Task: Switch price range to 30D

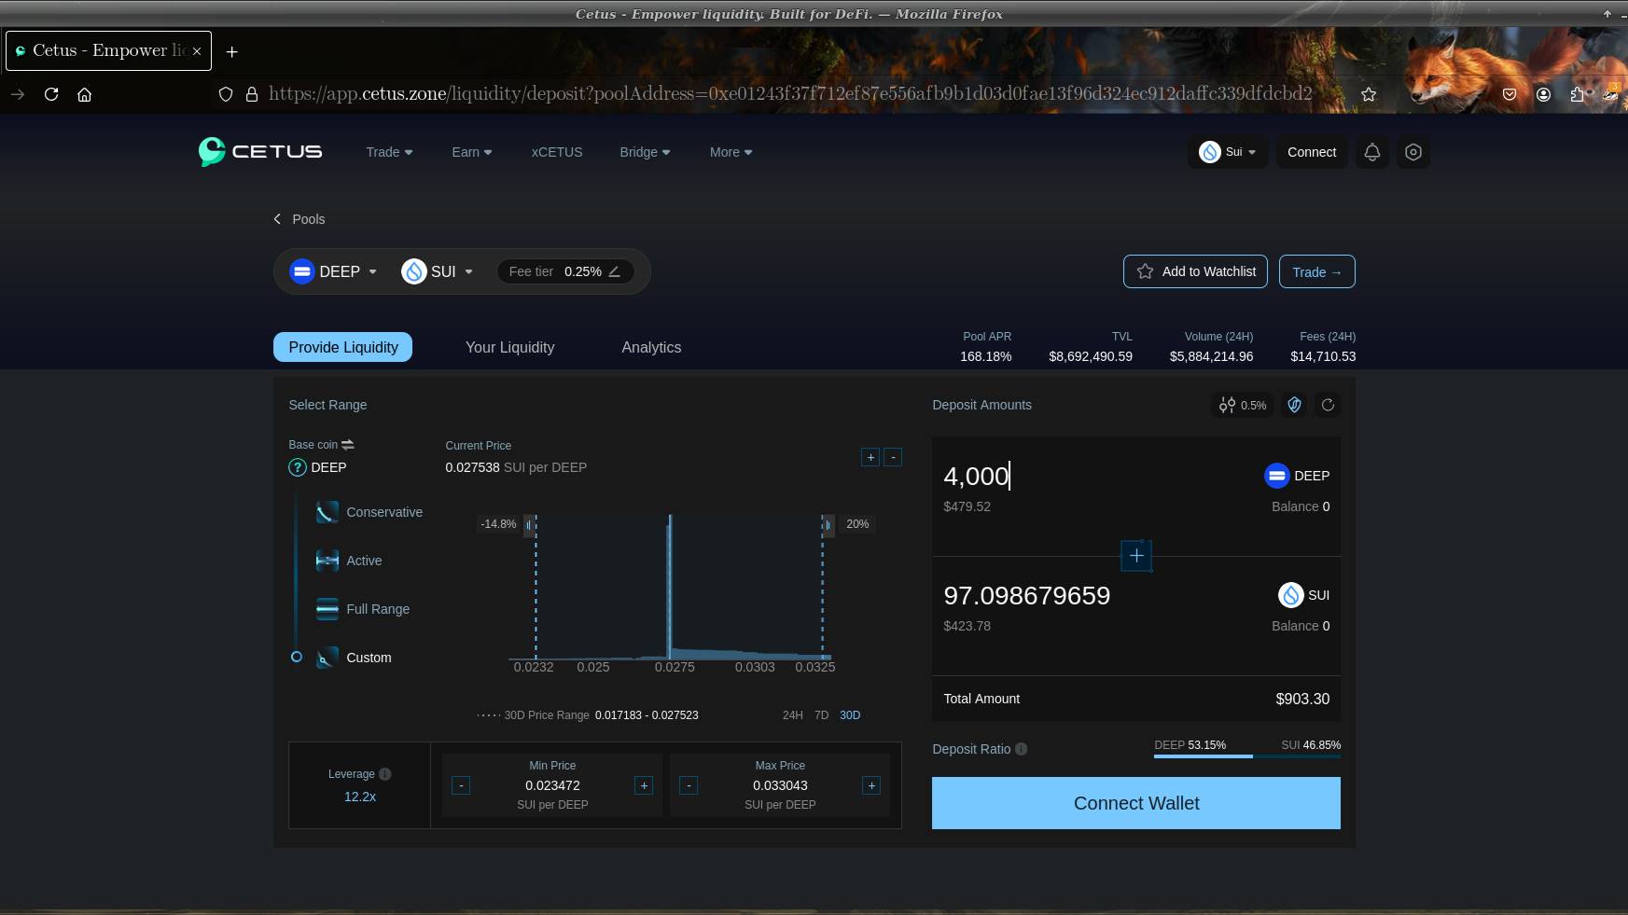Action: 850,715
